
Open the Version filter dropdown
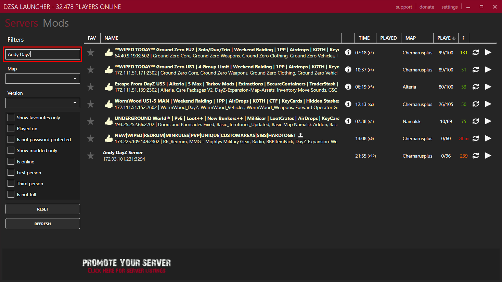[42, 103]
